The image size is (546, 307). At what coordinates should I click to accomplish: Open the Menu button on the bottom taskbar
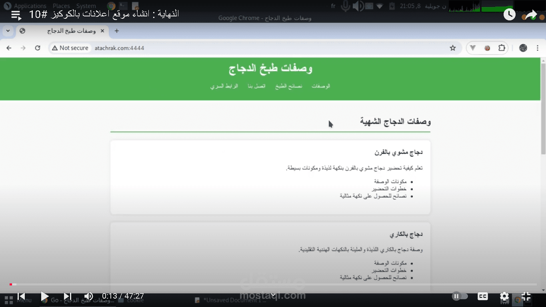pos(18,300)
